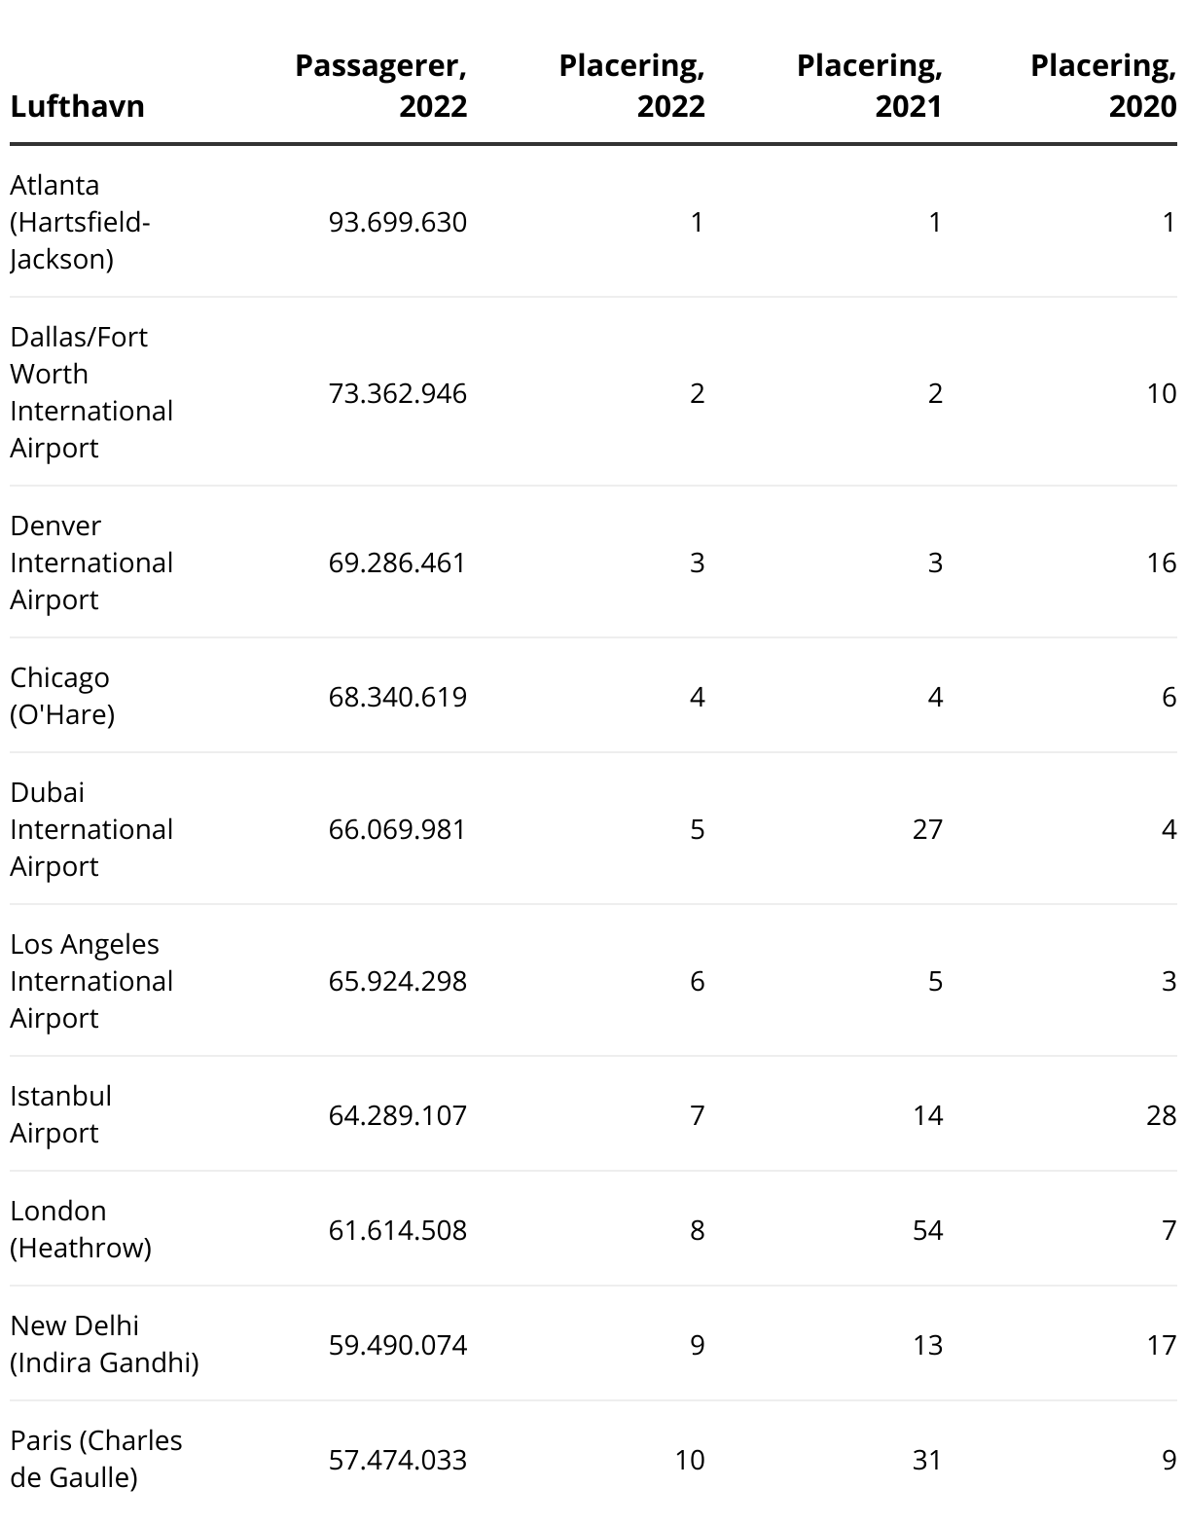Click the Passagerer, 2022 column header
Viewport: 1187px width, 1524px height.
click(x=380, y=86)
